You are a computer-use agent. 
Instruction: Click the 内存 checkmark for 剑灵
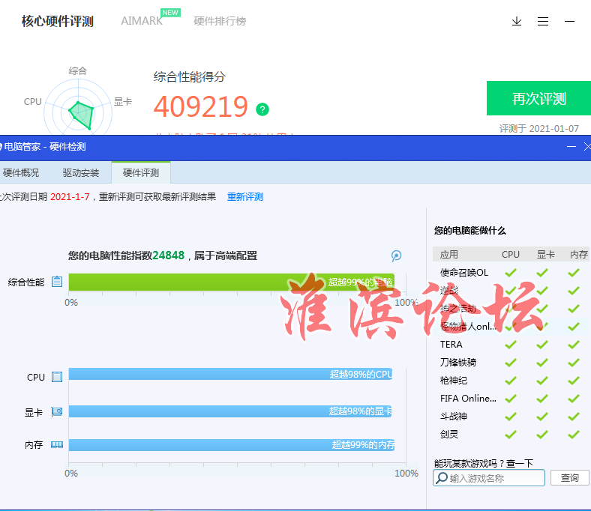(x=574, y=434)
